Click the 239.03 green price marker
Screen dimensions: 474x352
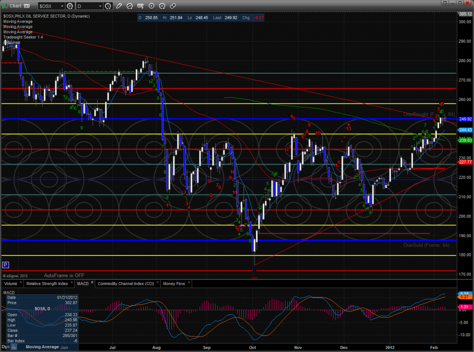tap(465, 140)
